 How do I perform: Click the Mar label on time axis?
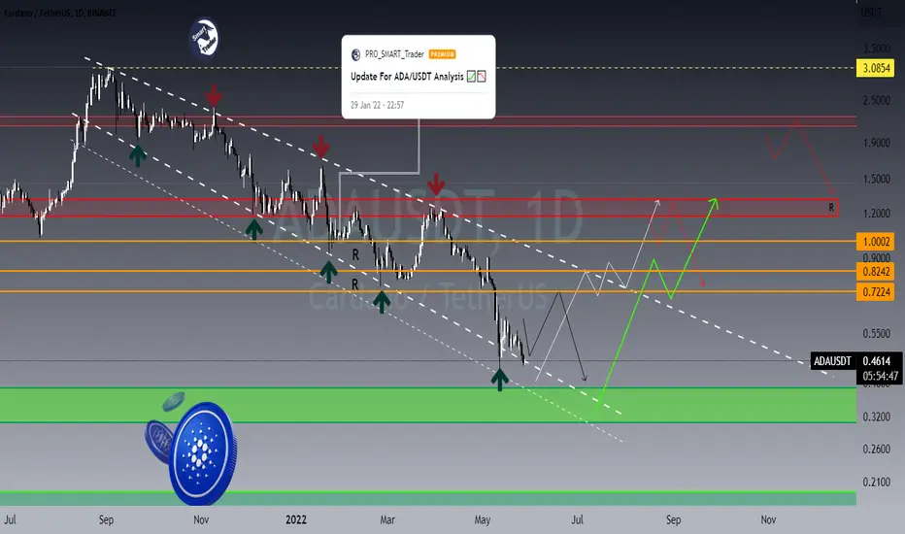pos(387,520)
